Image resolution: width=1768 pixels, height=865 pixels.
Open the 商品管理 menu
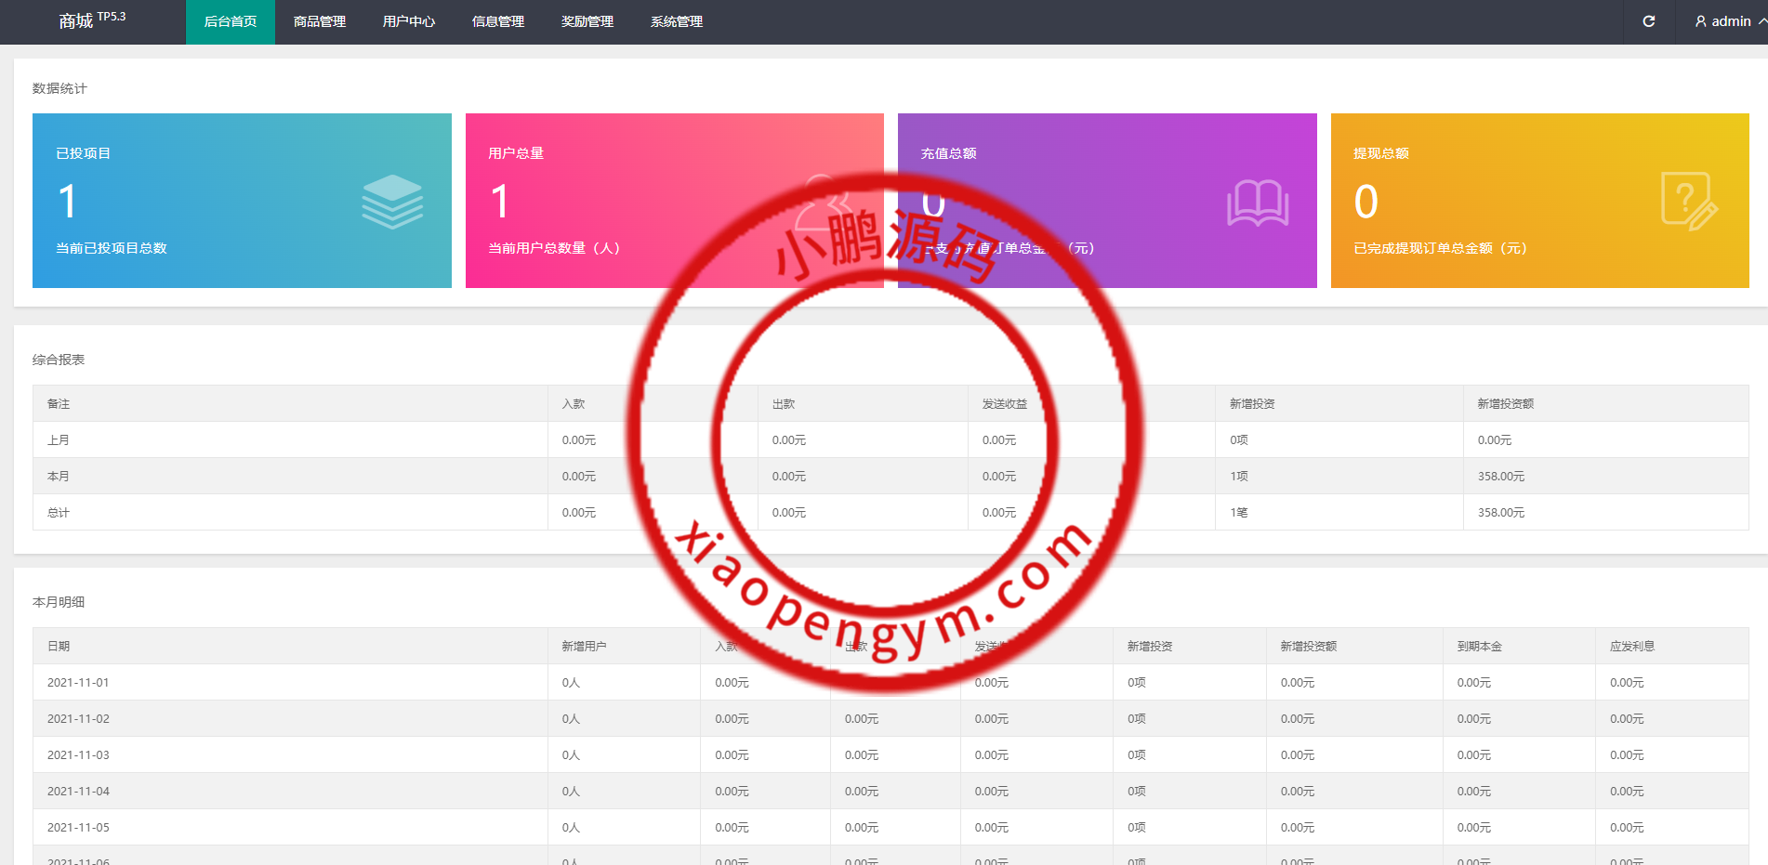pyautogui.click(x=320, y=21)
